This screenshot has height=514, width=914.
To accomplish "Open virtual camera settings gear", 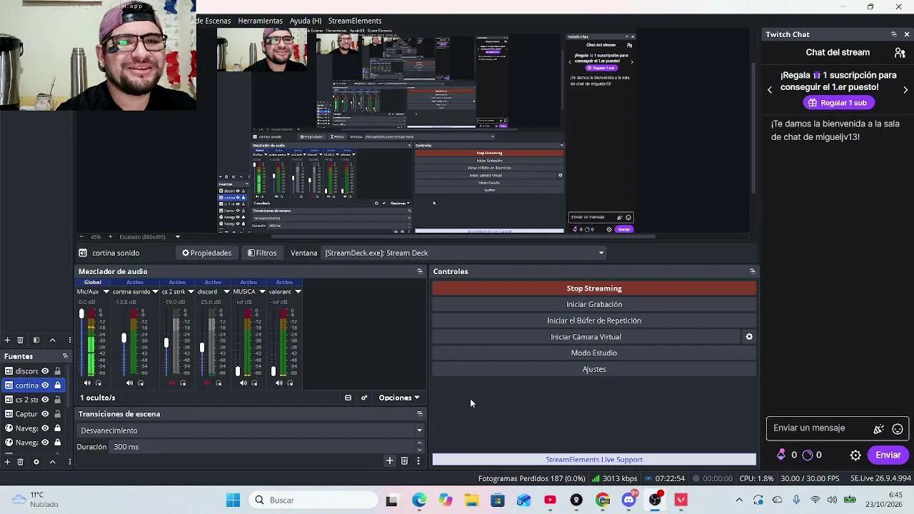I will click(x=749, y=337).
